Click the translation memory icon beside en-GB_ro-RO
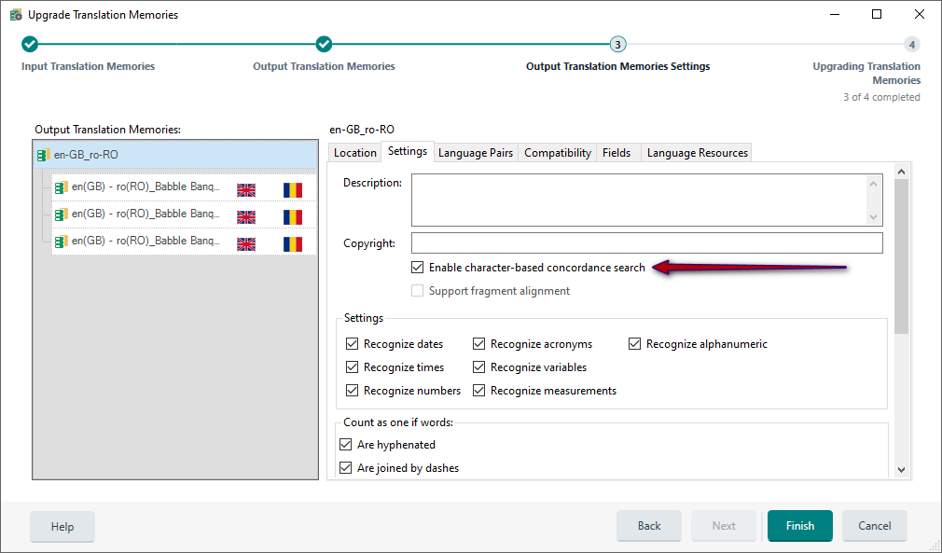This screenshot has width=942, height=553. pos(44,154)
